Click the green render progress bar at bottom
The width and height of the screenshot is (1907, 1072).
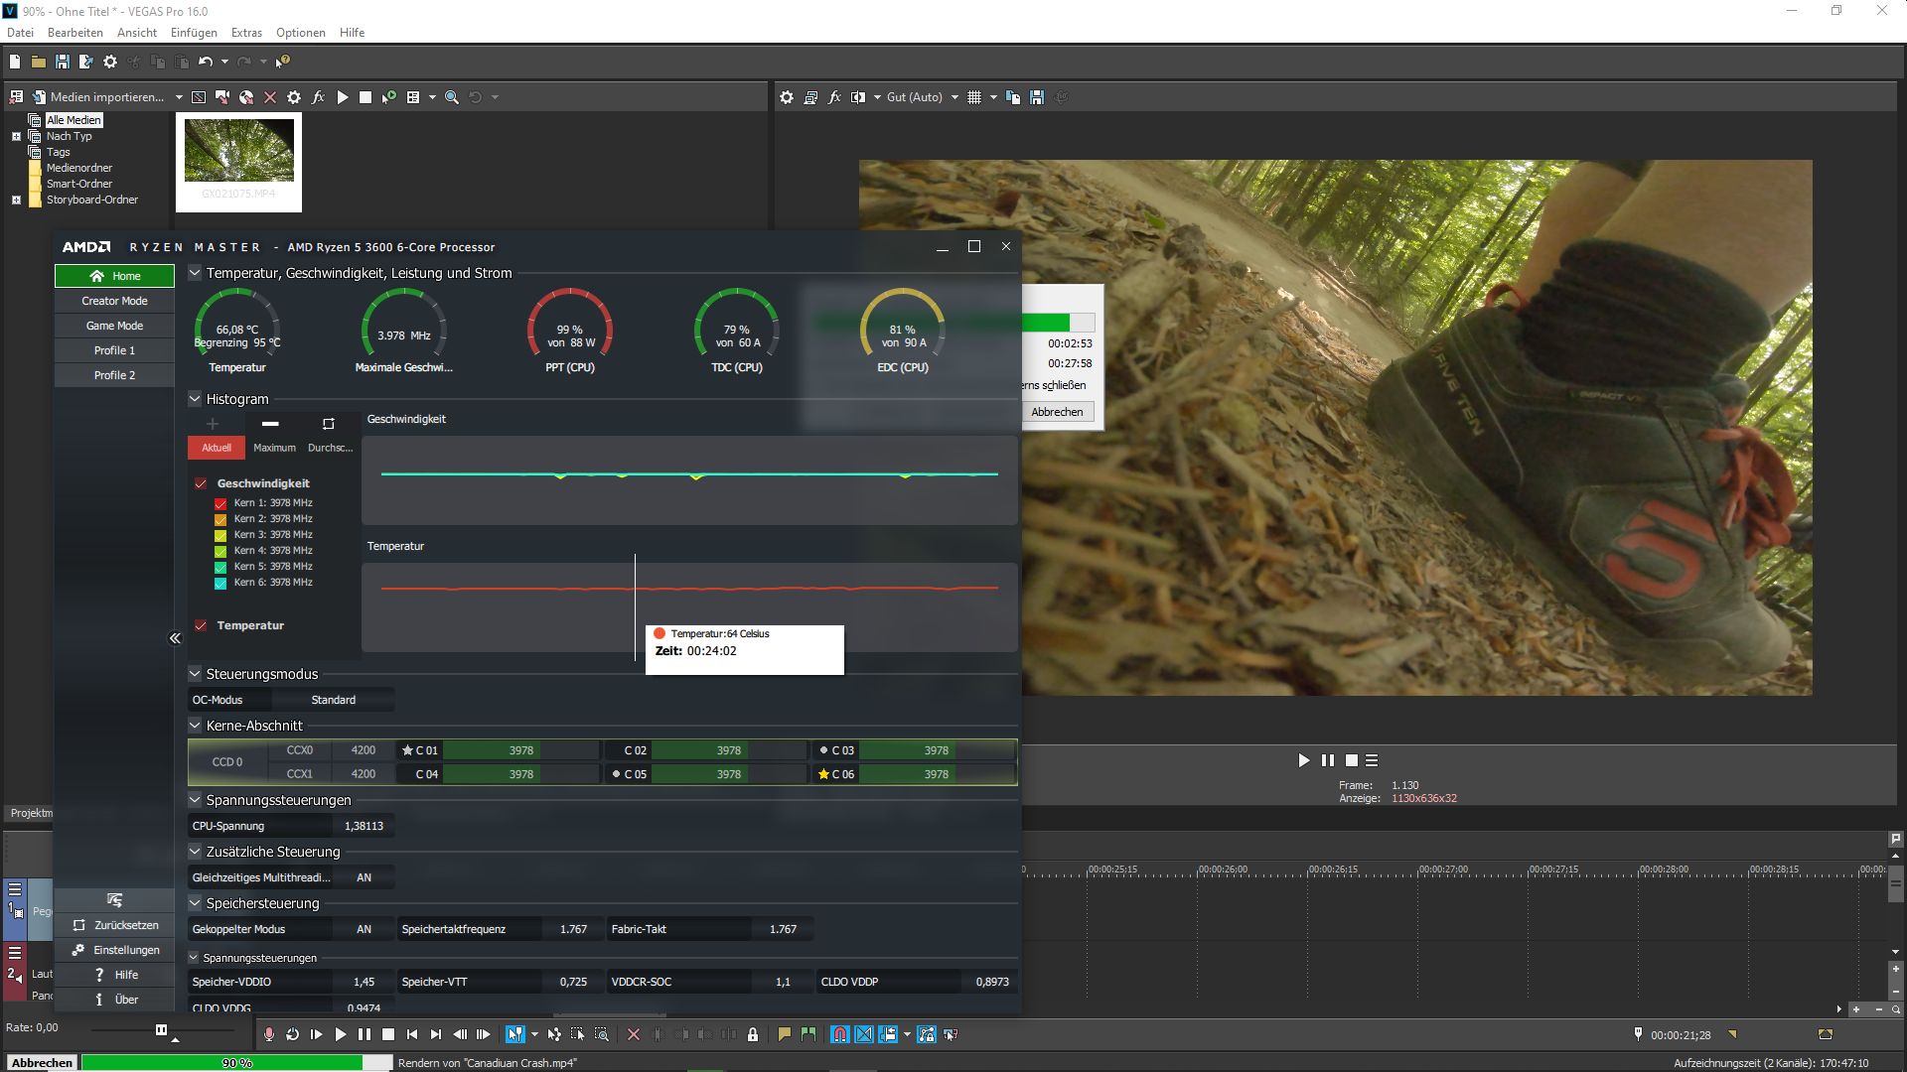coord(236,1062)
